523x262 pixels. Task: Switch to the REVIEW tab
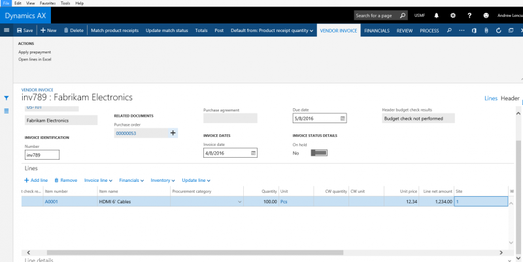point(405,30)
